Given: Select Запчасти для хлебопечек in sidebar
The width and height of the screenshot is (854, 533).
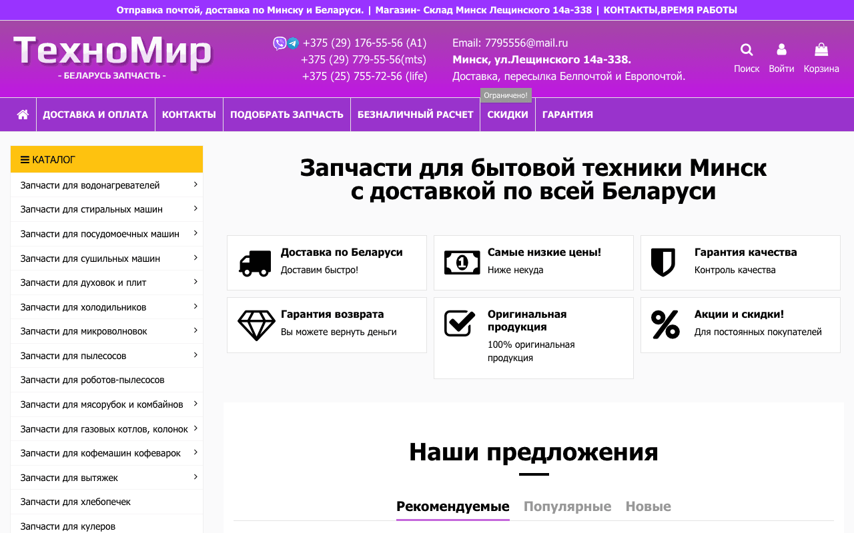Looking at the screenshot, I should point(75,501).
